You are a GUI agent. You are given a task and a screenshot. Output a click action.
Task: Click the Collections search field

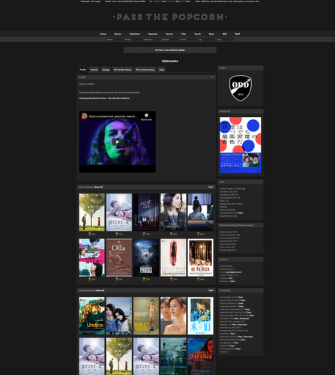click(151, 40)
